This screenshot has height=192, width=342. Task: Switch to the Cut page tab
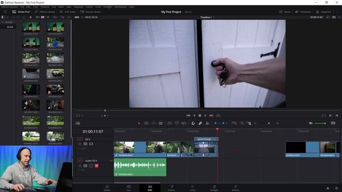coord(128,188)
